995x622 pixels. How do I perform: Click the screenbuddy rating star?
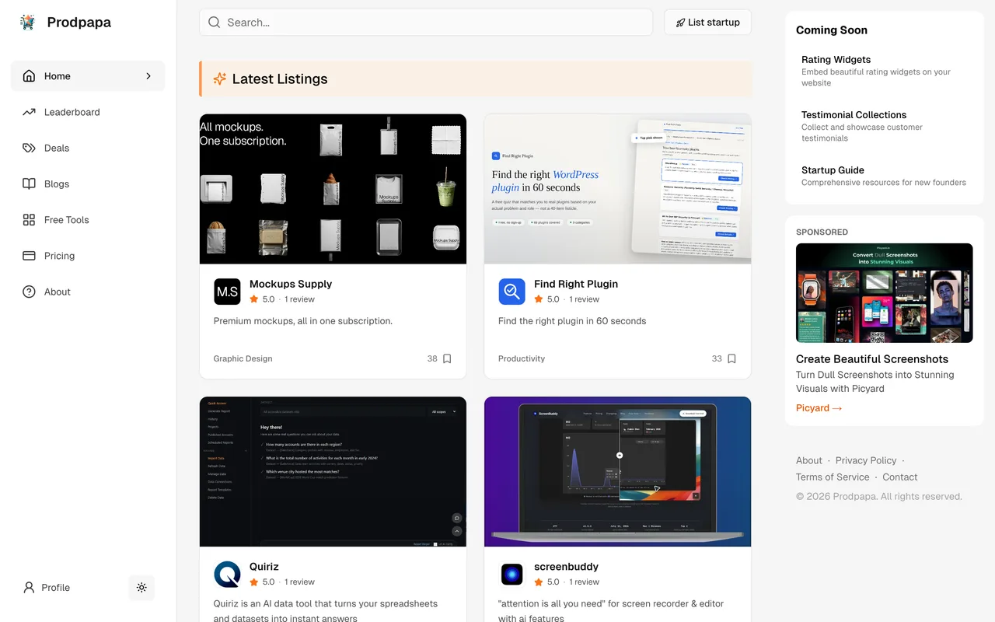[x=539, y=582]
